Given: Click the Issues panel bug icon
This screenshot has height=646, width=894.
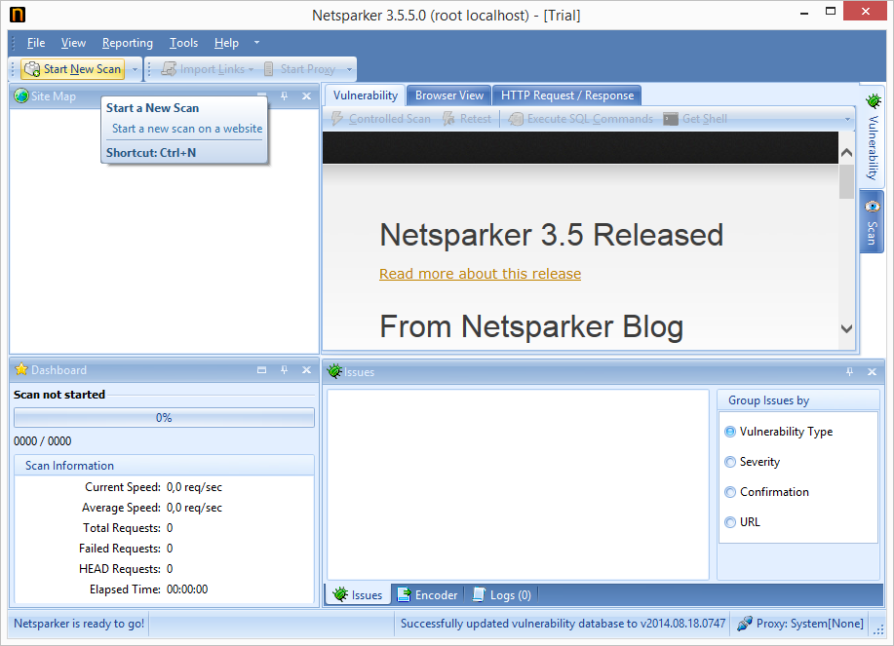Looking at the screenshot, I should (x=334, y=371).
